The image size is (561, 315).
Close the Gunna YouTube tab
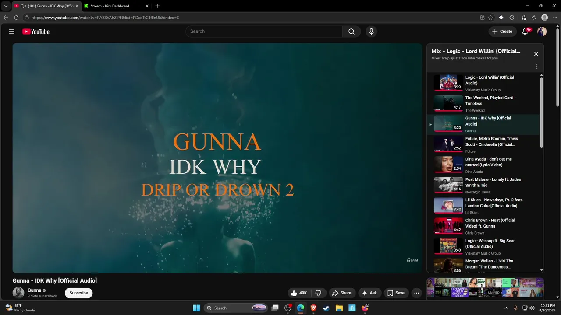click(x=77, y=6)
